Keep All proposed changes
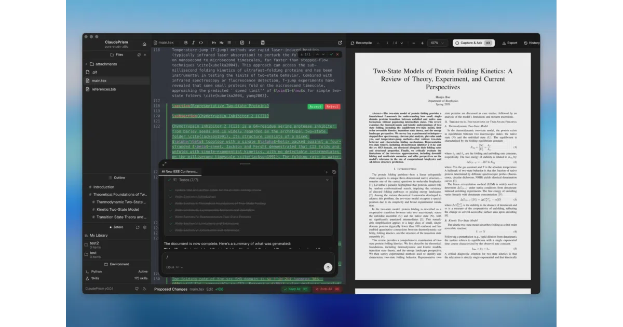The height and width of the screenshot is (327, 623). coord(296,289)
